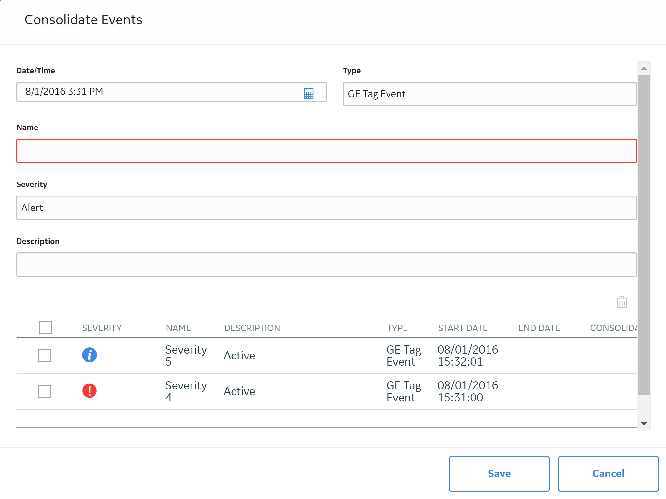This screenshot has width=666, height=499.
Task: Click start date '08/01/2016 15:31:00'
Action: click(x=468, y=391)
